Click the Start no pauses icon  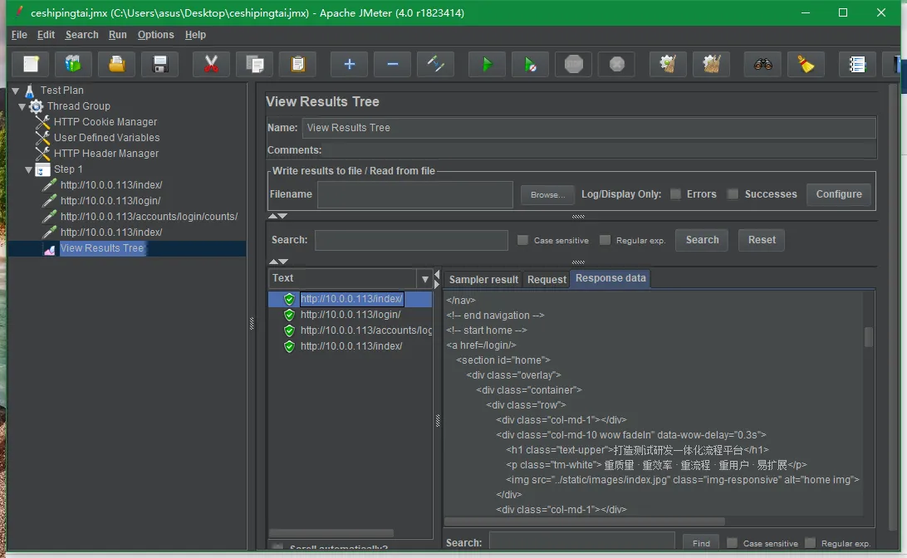[530, 64]
